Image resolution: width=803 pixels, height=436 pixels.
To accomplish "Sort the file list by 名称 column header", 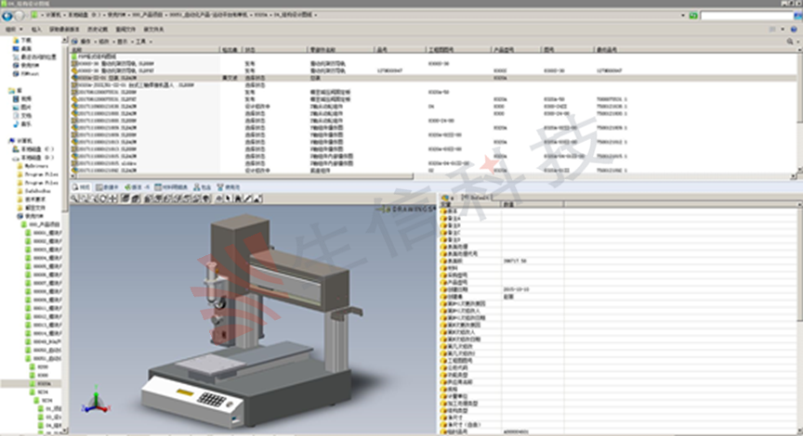I will (77, 49).
